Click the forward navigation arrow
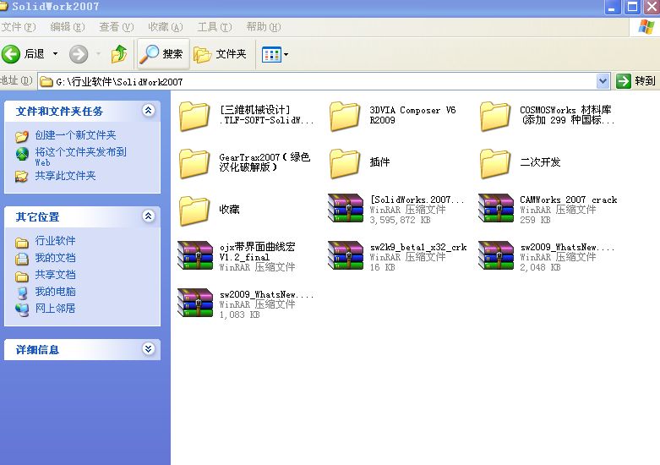Screen dimensions: 660x465 pyautogui.click(x=79, y=54)
